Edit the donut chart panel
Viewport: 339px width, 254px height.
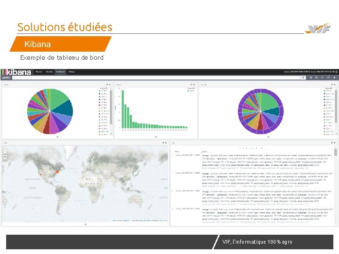(332, 85)
